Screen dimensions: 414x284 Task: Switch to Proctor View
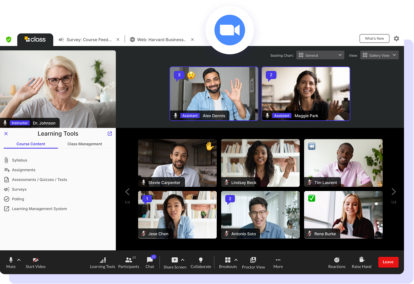[x=253, y=260]
